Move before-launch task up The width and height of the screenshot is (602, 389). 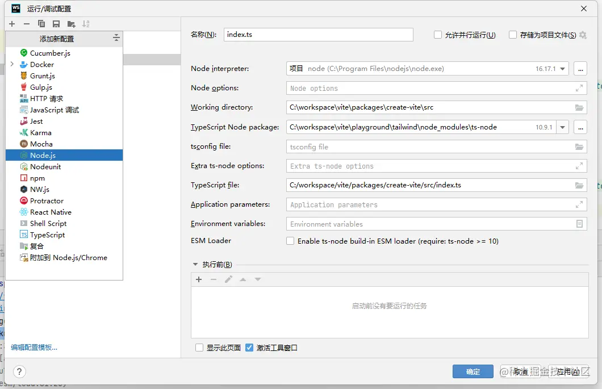click(x=243, y=279)
